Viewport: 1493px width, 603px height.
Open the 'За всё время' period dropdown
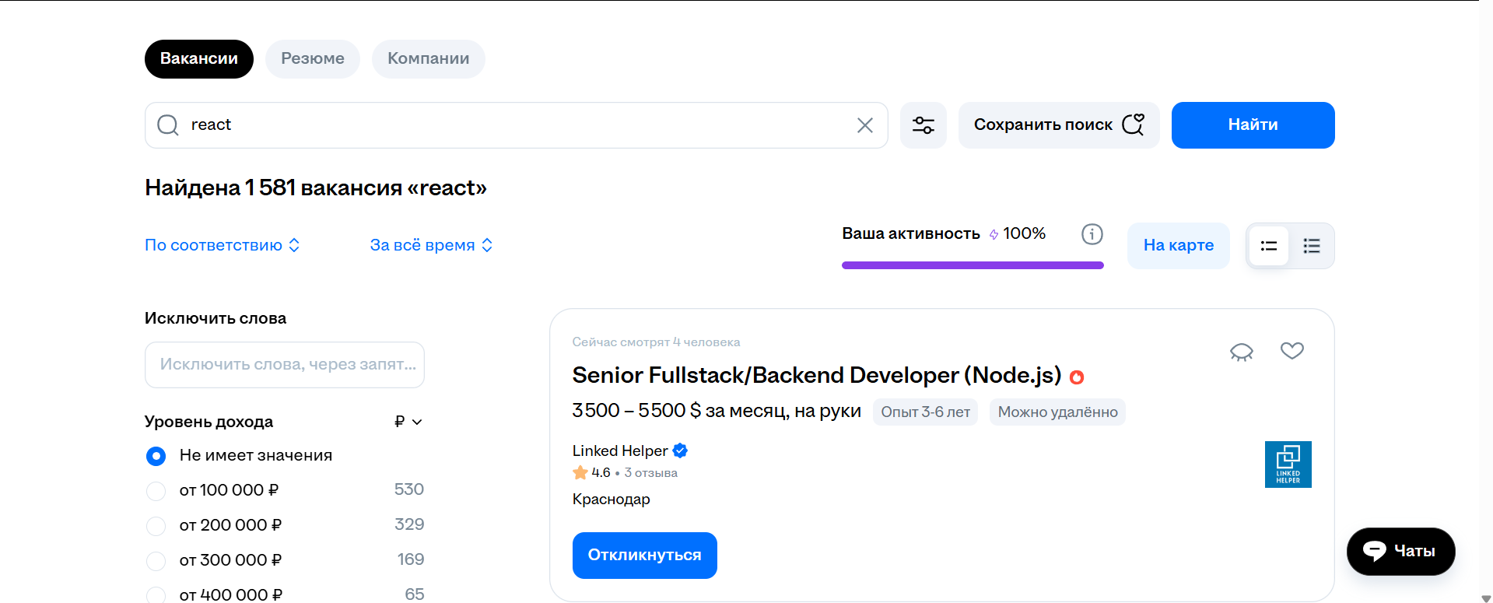coord(431,245)
